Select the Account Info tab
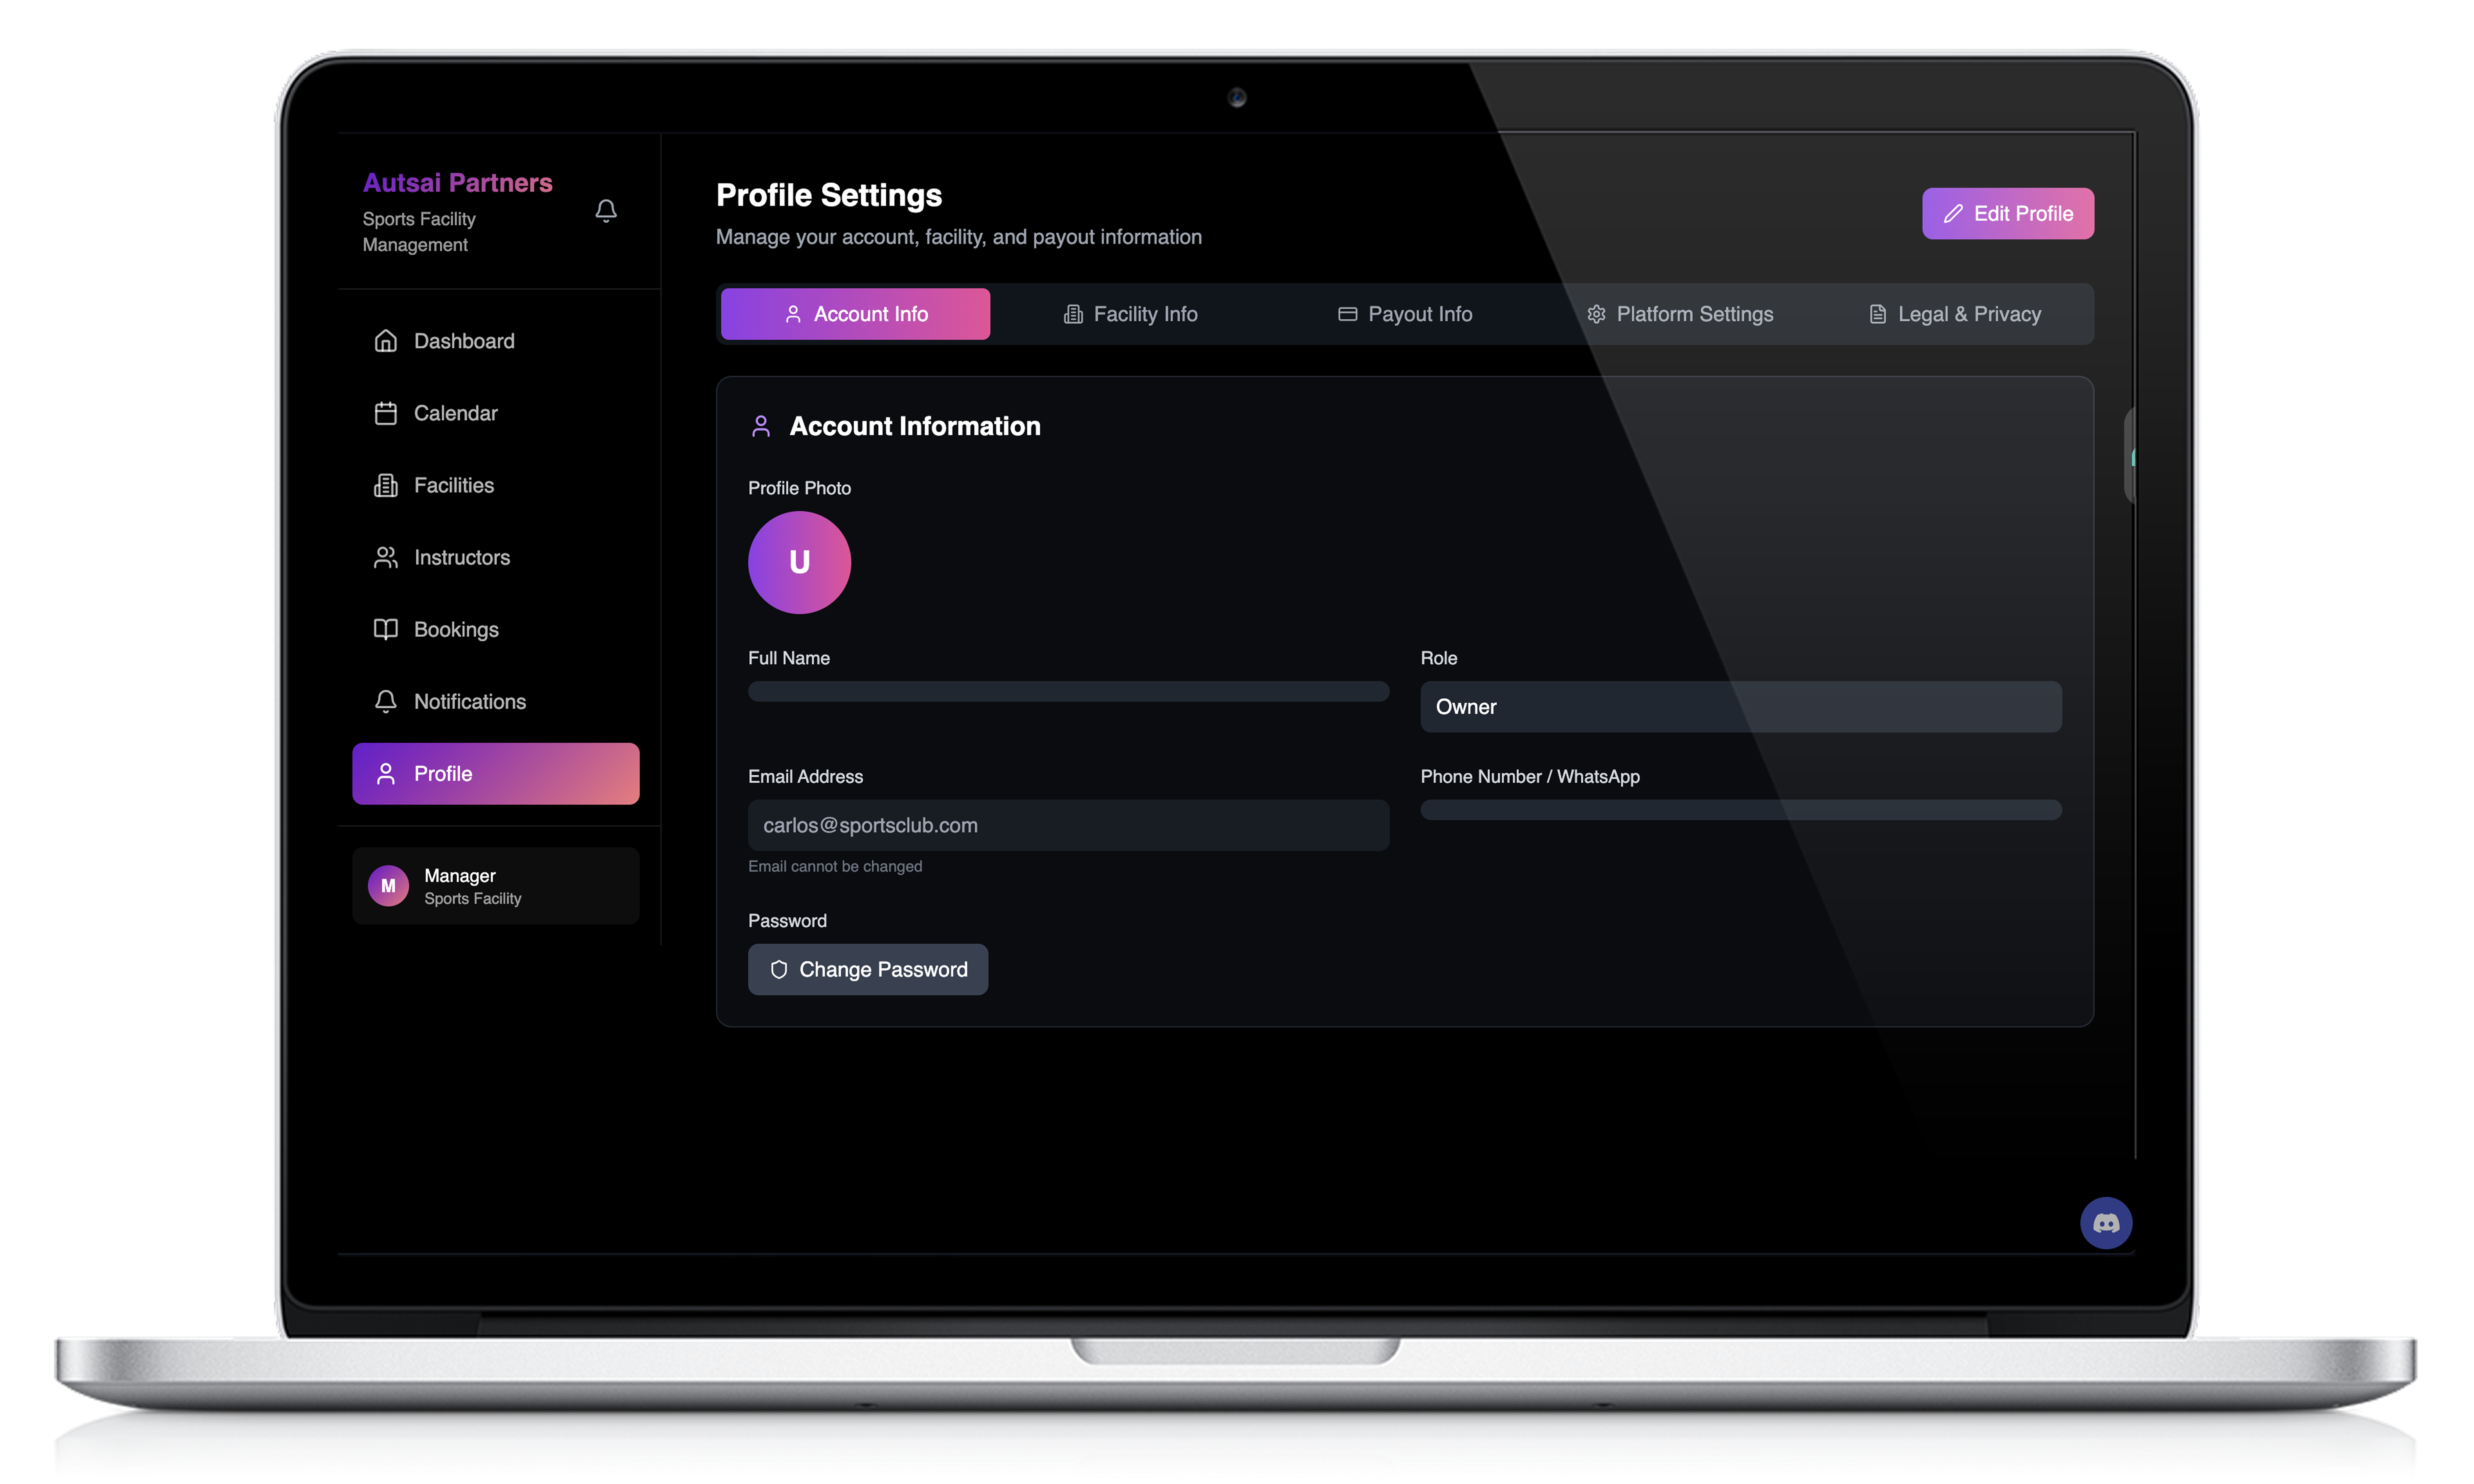The image size is (2474, 1484). (x=856, y=314)
